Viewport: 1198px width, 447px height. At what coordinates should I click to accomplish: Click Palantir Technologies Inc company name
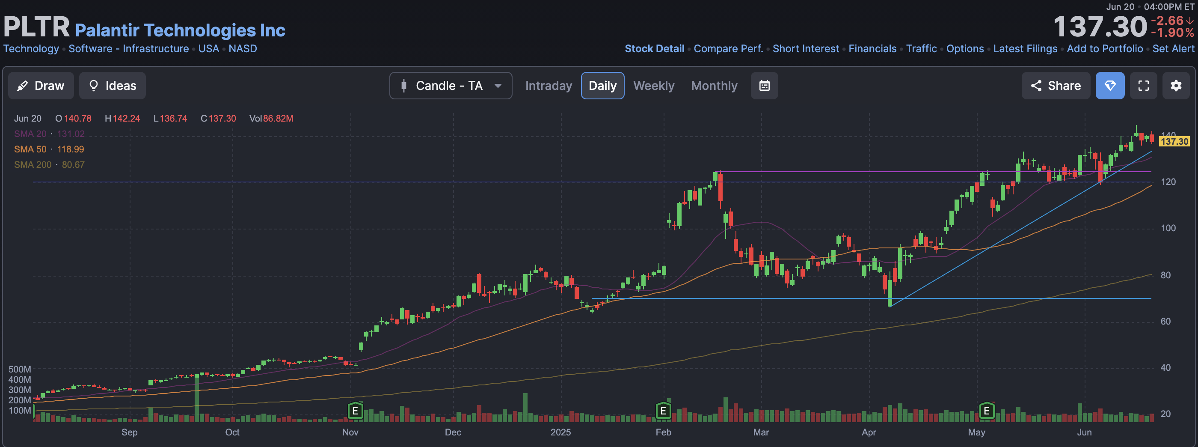(x=180, y=30)
